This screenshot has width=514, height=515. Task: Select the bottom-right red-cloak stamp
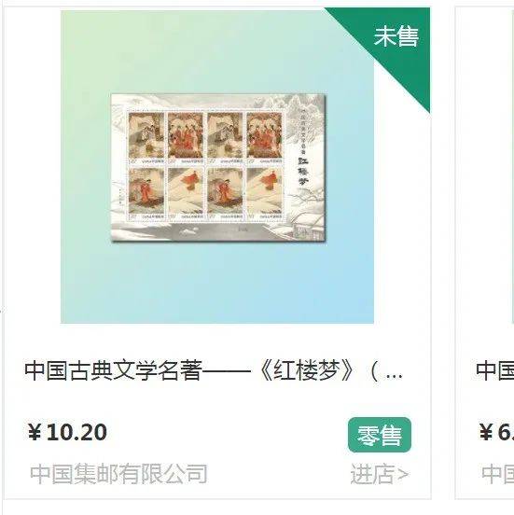tap(265, 193)
